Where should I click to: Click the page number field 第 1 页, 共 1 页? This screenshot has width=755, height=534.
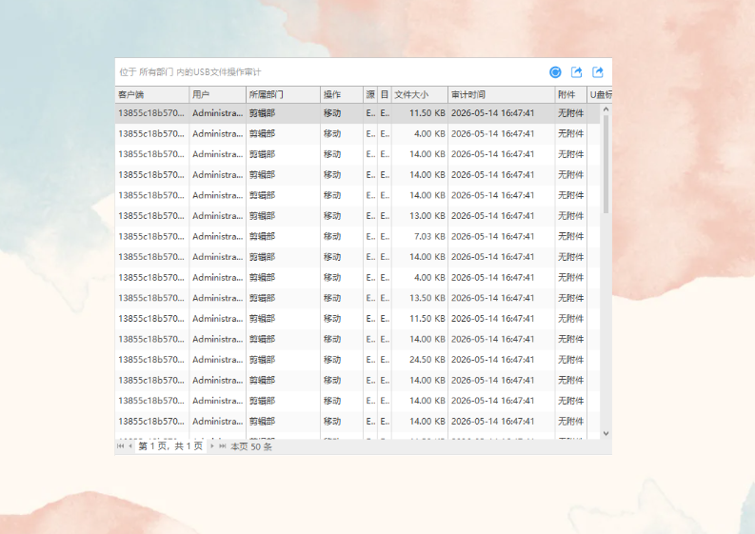coord(170,446)
